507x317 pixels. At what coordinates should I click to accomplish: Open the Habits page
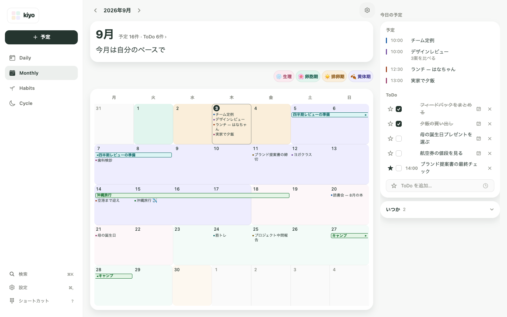pyautogui.click(x=41, y=88)
